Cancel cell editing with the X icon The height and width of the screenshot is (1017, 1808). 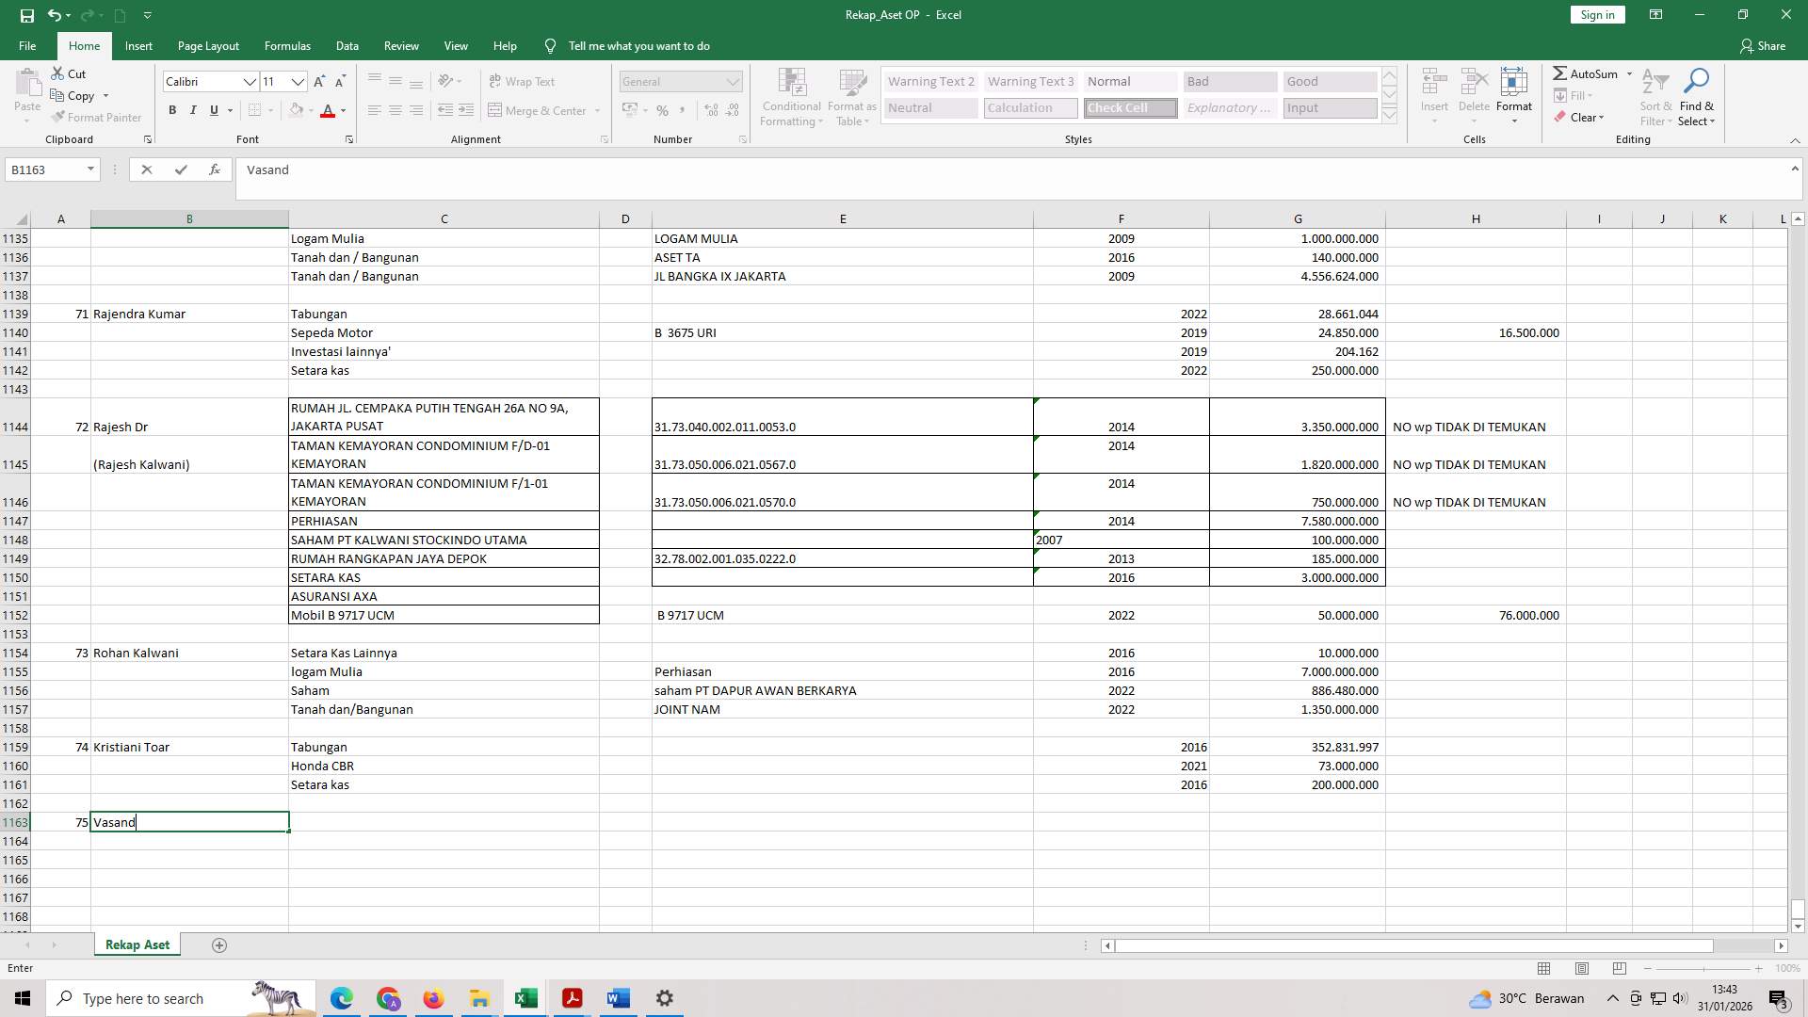pyautogui.click(x=147, y=169)
